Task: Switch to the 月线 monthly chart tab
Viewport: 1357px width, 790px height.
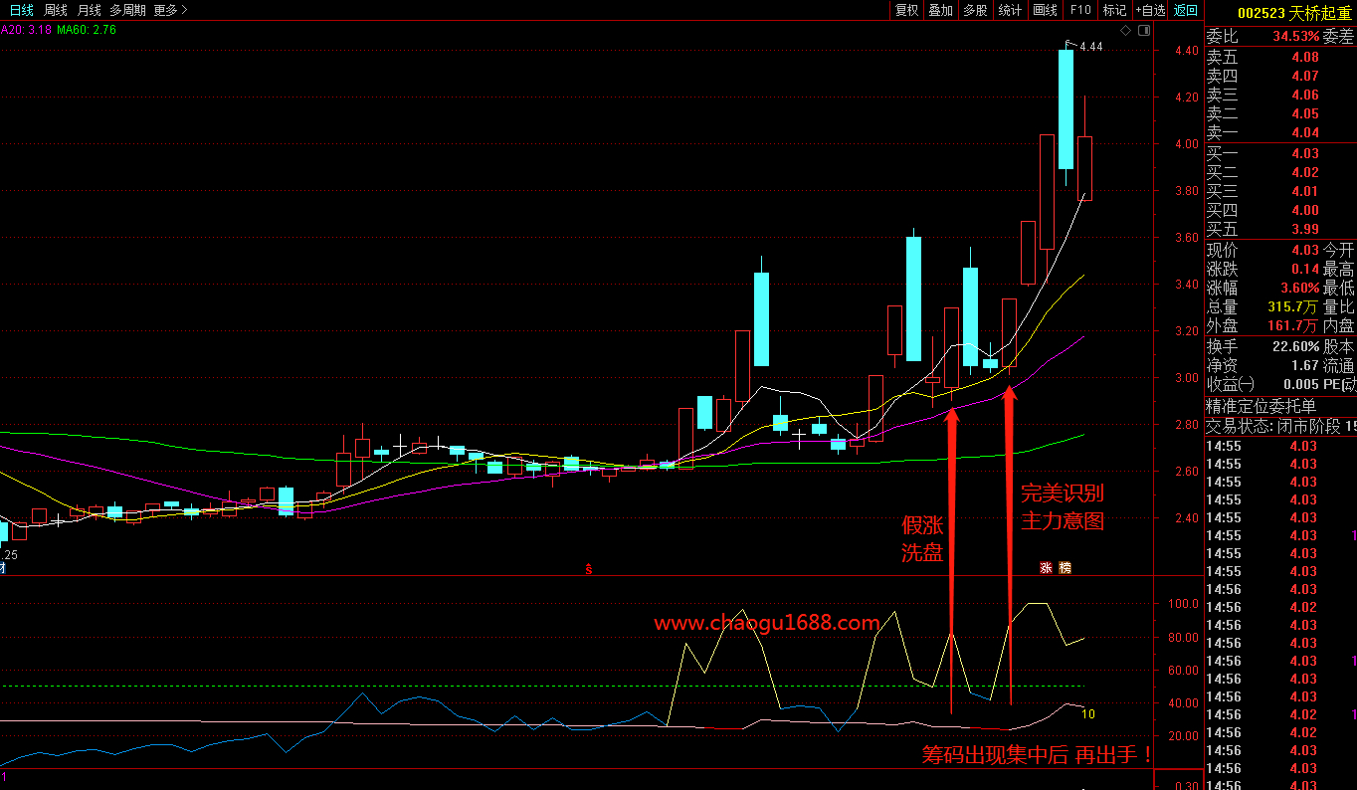Action: coord(89,10)
